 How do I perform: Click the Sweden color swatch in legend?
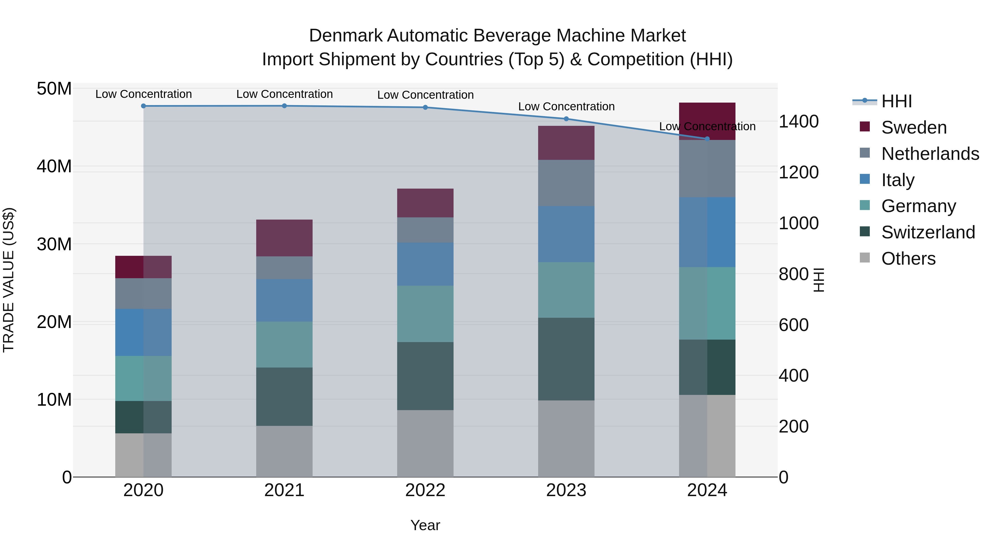tap(865, 127)
